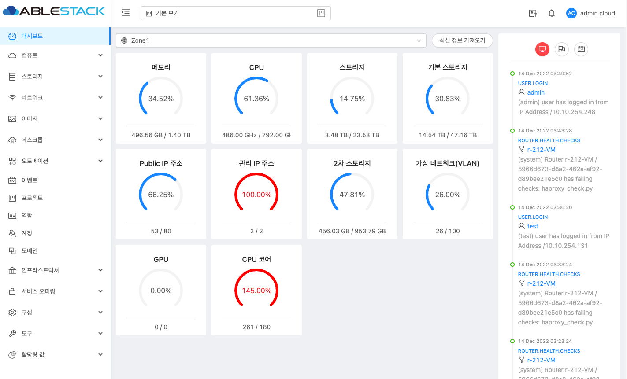Click the calendar icon in the events panel
The height and width of the screenshot is (379, 627).
click(x=581, y=49)
